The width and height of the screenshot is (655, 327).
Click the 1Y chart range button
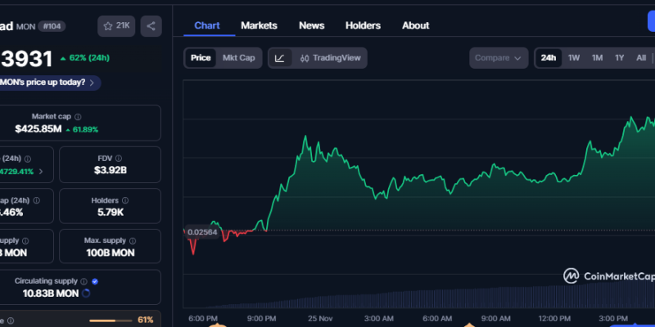tap(620, 58)
